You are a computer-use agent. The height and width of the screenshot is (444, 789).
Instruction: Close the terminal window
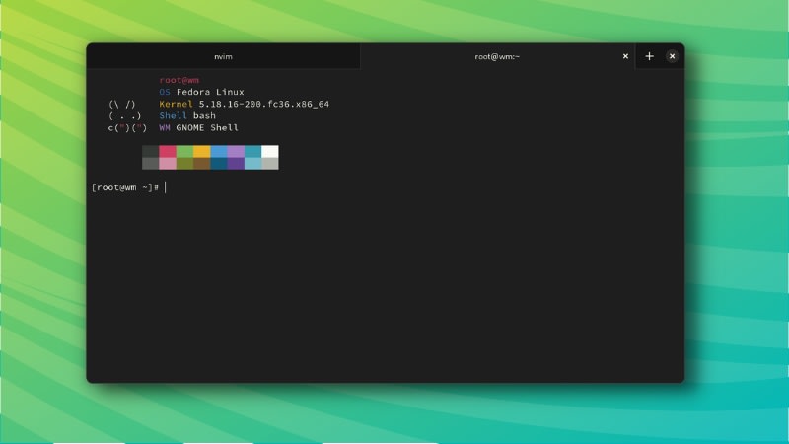[x=673, y=56]
